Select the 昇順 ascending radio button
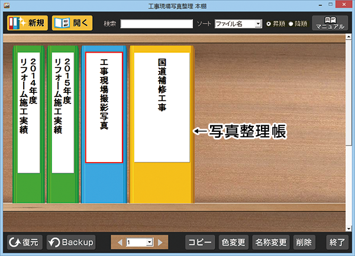The image size is (355, 256). pos(269,24)
